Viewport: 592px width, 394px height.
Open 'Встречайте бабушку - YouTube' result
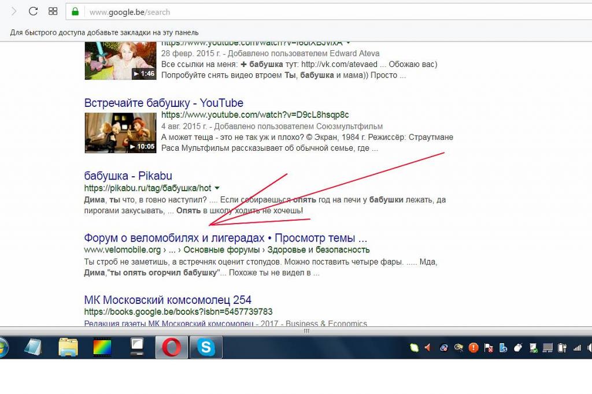[164, 103]
